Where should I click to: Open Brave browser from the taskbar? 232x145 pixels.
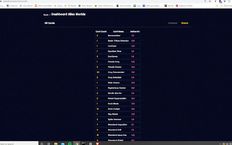[98, 144]
